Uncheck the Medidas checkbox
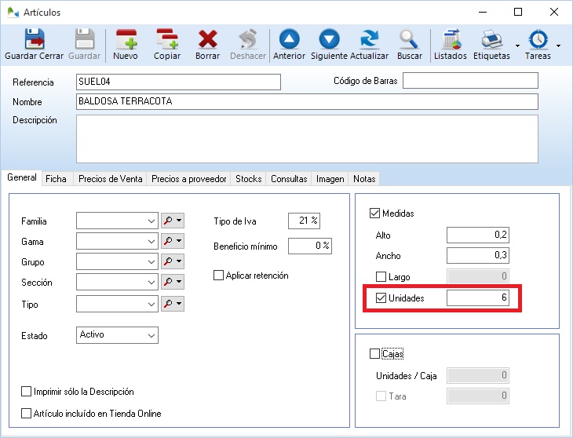The image size is (573, 438). pyautogui.click(x=374, y=214)
